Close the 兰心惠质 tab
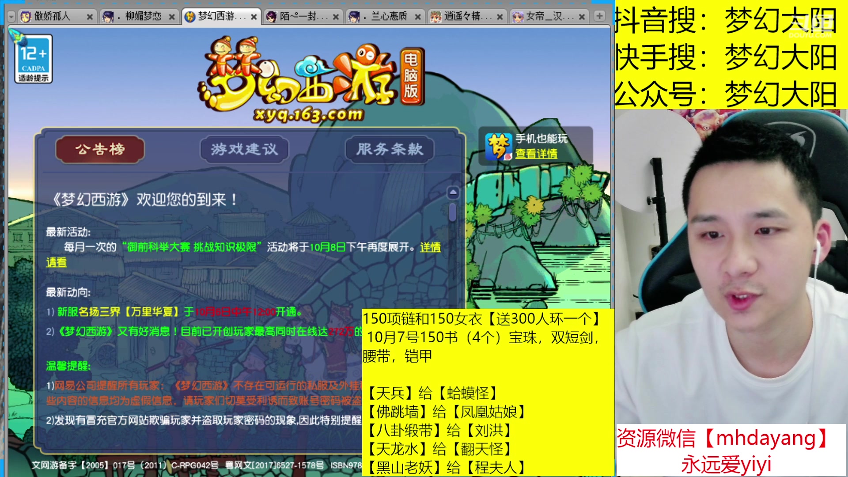The height and width of the screenshot is (477, 848). tap(418, 17)
